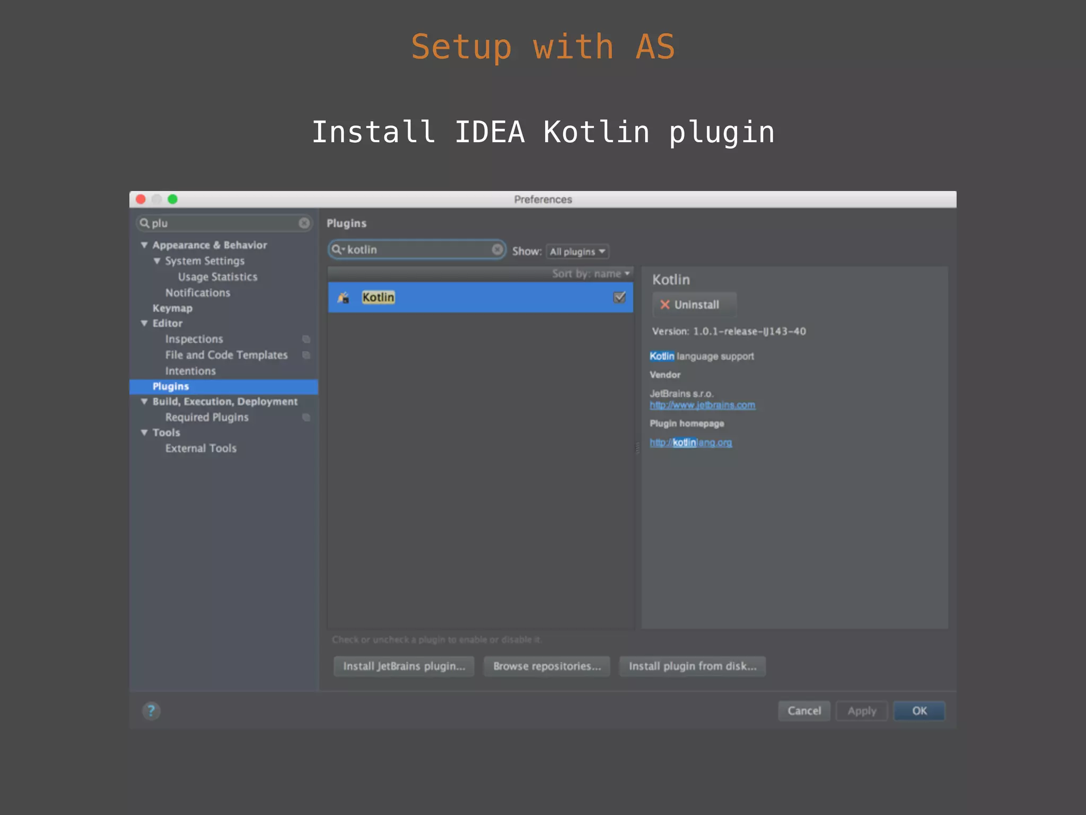Open the help question mark button
Image resolution: width=1086 pixels, height=815 pixels.
(151, 710)
